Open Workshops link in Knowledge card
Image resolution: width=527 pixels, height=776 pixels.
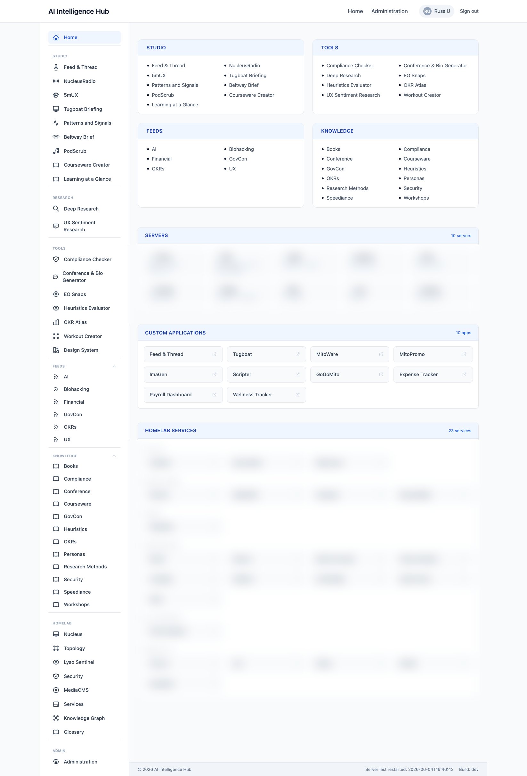[x=416, y=198]
